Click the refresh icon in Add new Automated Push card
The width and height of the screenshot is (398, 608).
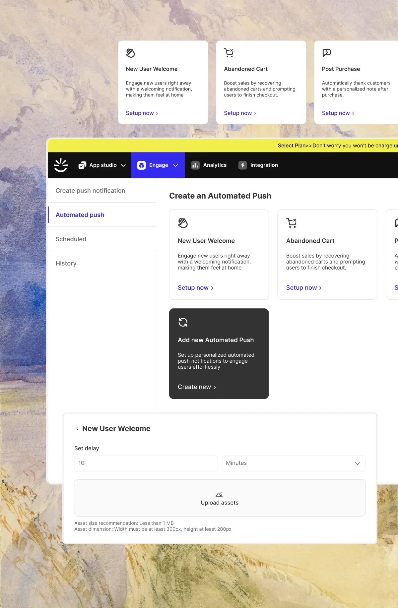[x=183, y=322]
